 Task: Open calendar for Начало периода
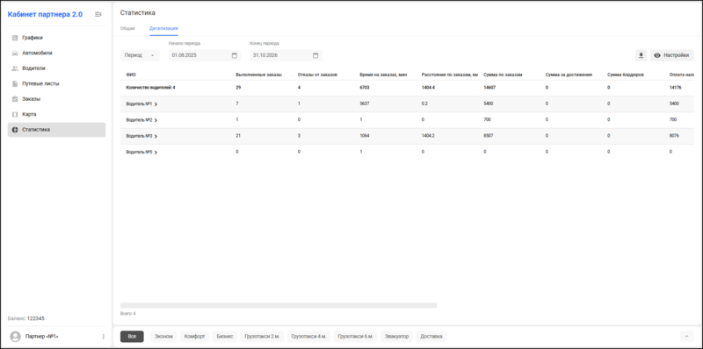(x=234, y=55)
